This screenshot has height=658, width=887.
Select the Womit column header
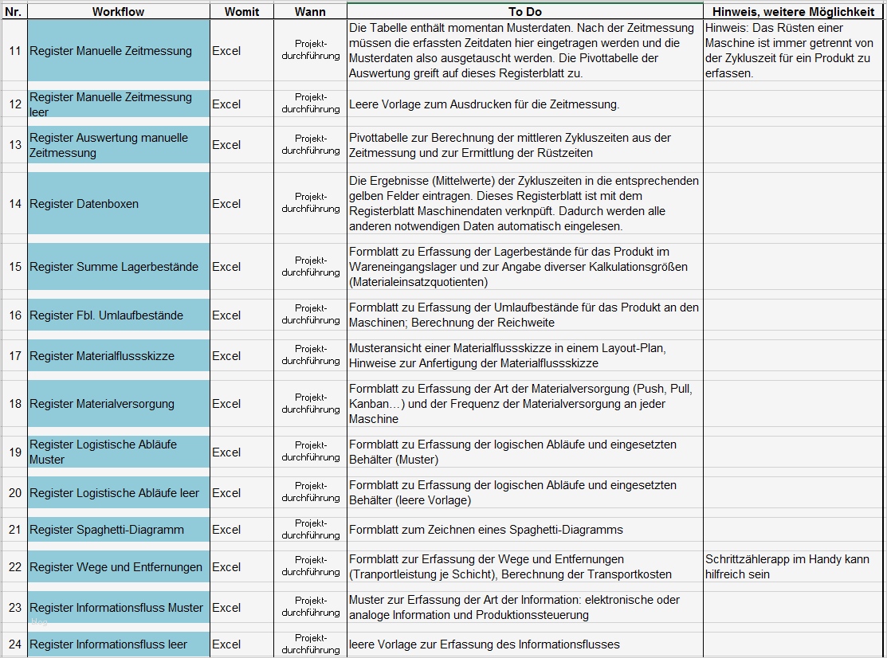tap(241, 11)
